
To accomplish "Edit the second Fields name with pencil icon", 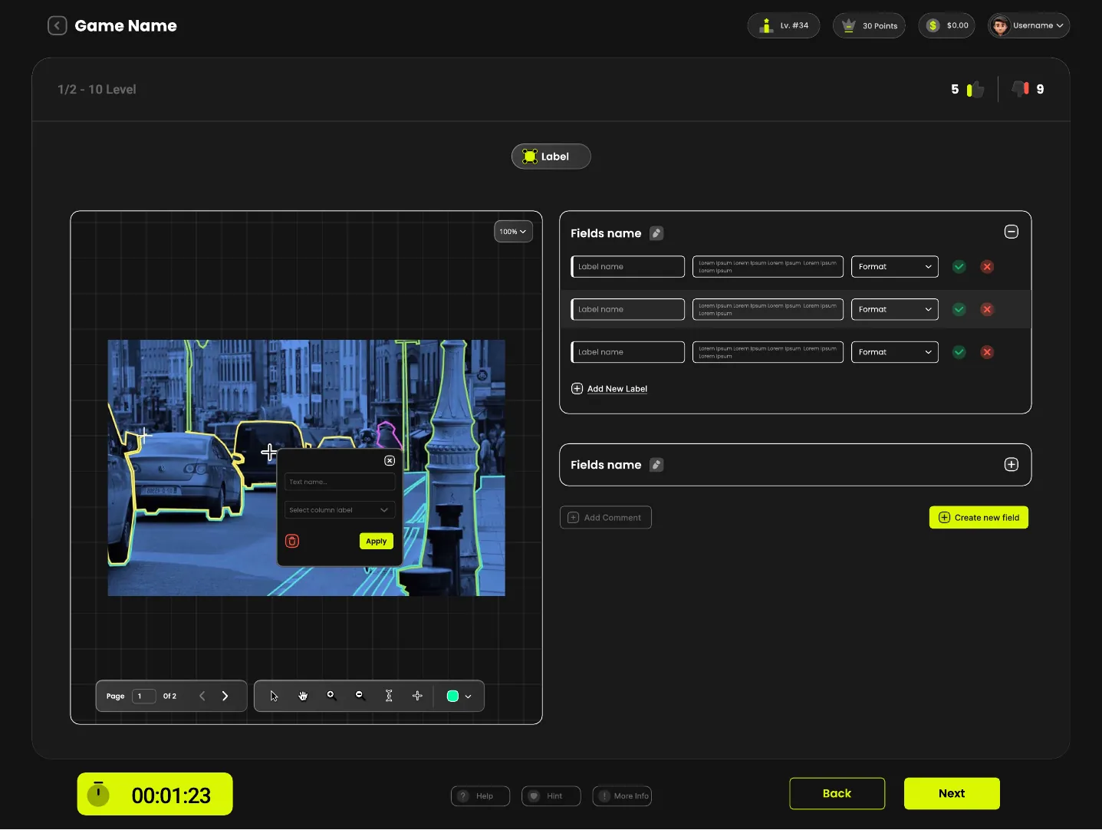I will click(x=656, y=465).
